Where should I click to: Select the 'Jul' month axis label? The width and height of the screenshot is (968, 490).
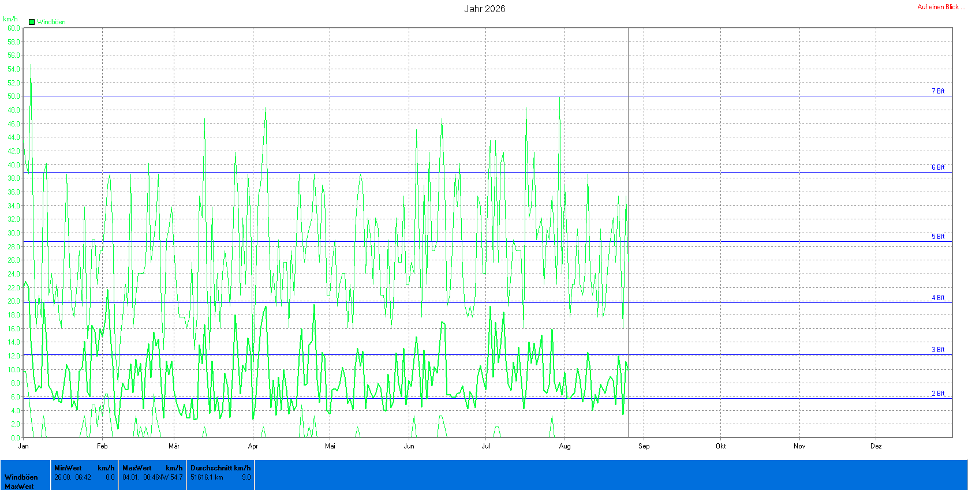[486, 446]
